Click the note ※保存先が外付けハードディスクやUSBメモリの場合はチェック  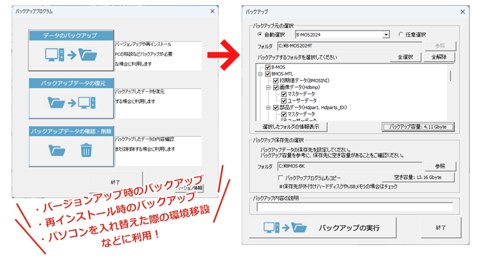[338, 186]
